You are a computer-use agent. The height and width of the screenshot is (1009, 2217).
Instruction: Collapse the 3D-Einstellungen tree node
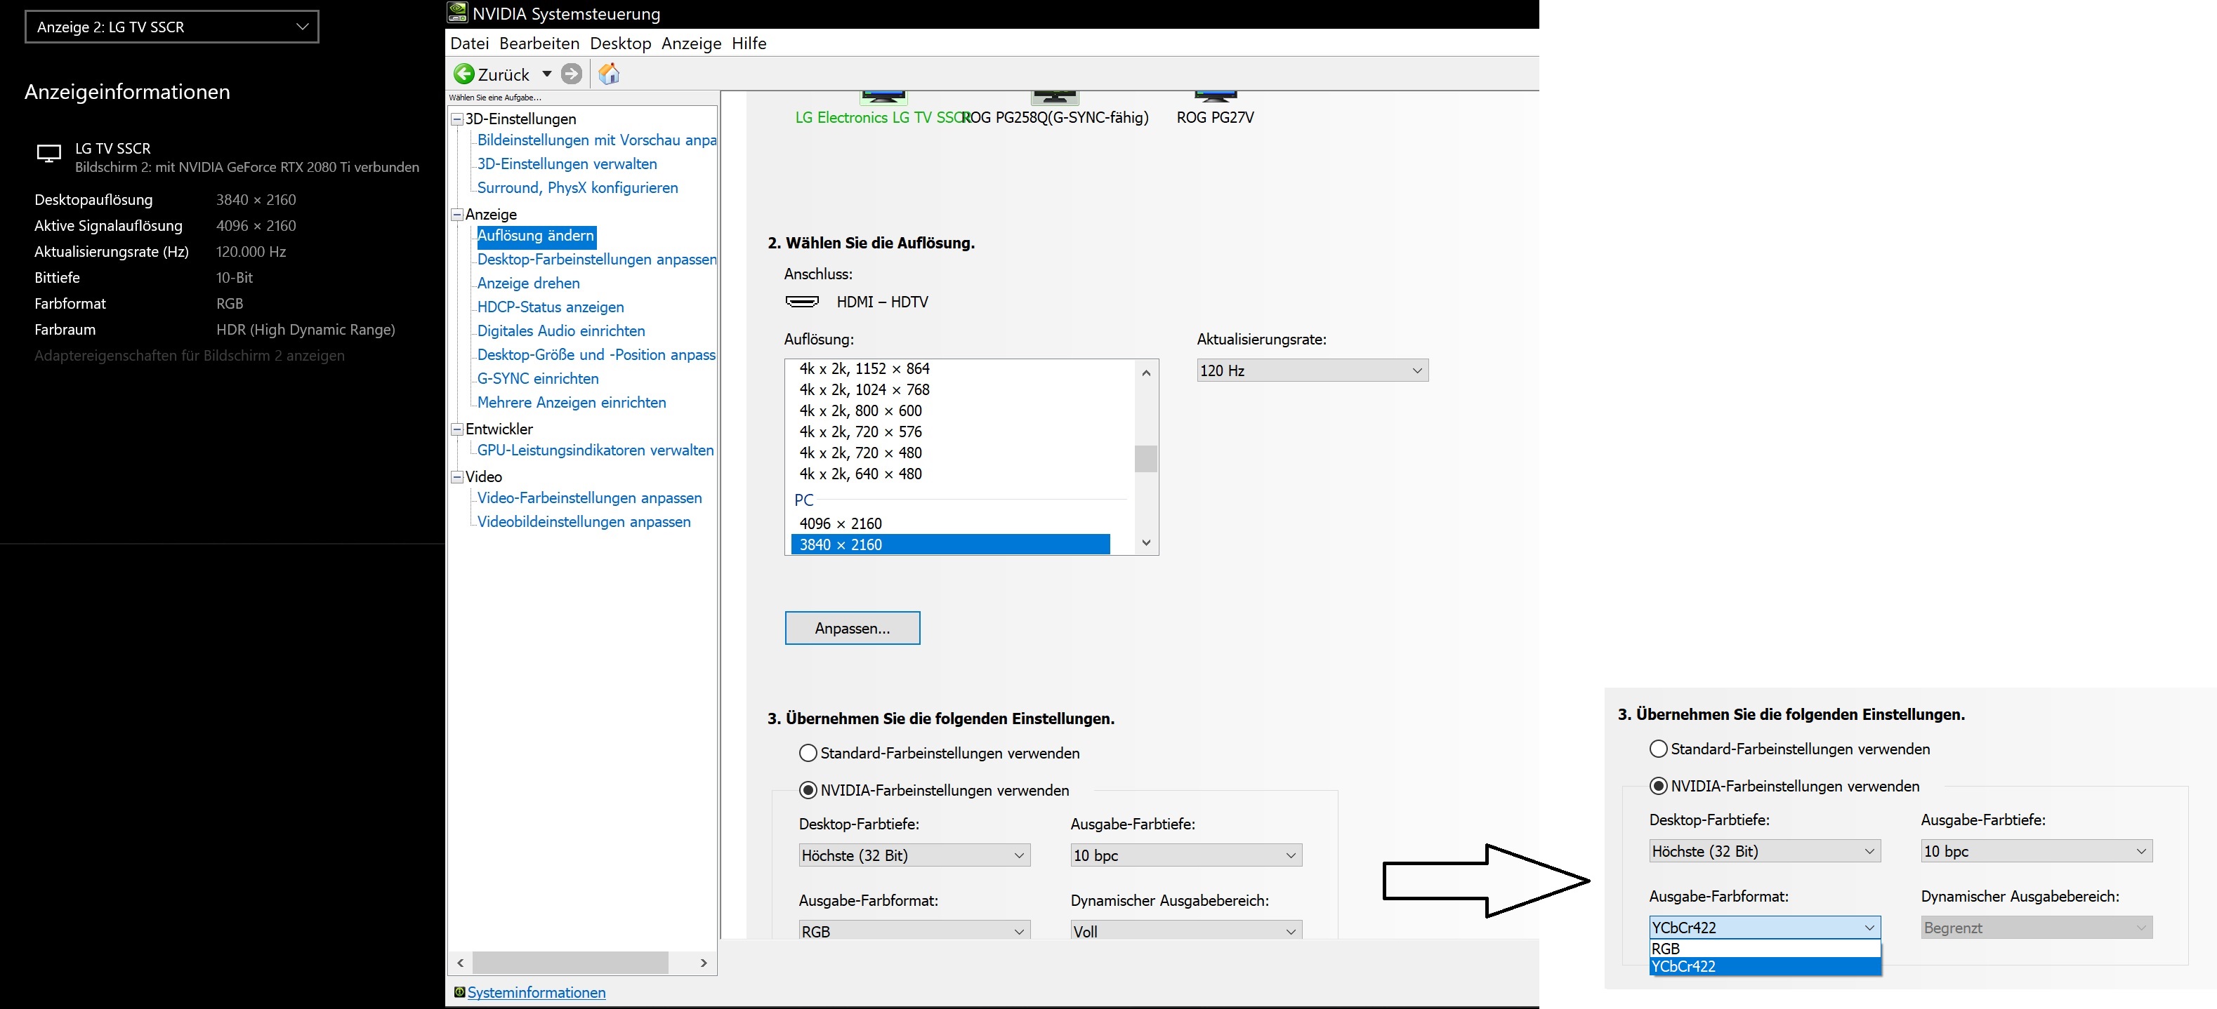pos(458,119)
